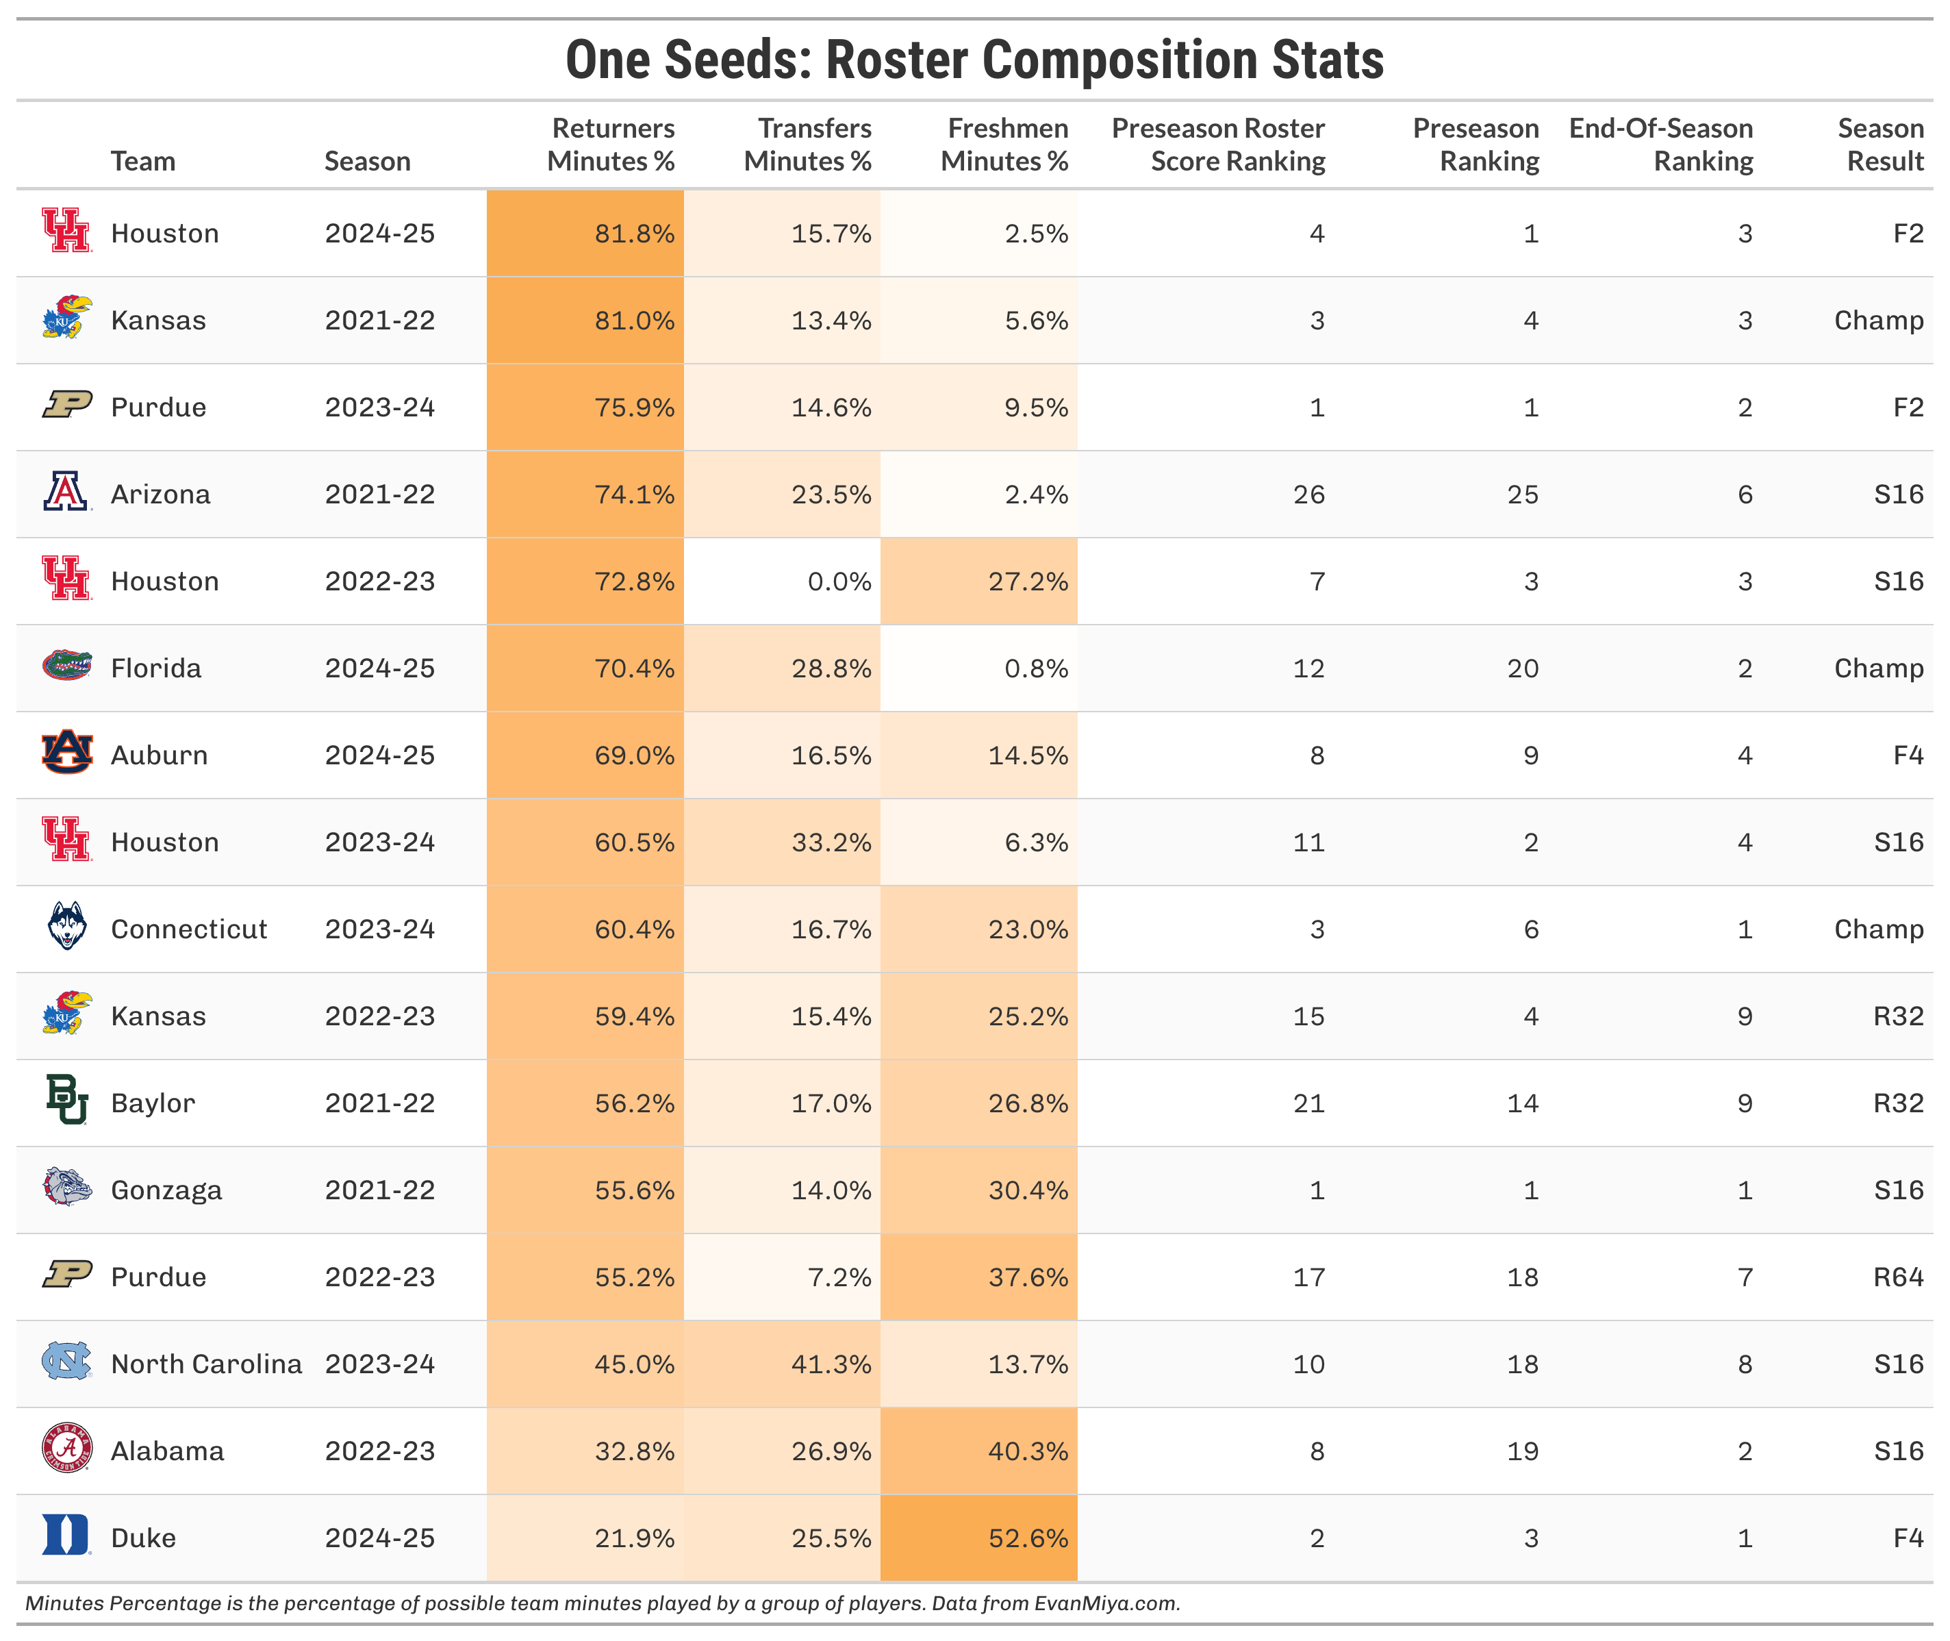Select the Florida Gators logo
Image resolution: width=1950 pixels, height=1641 pixels.
point(67,666)
